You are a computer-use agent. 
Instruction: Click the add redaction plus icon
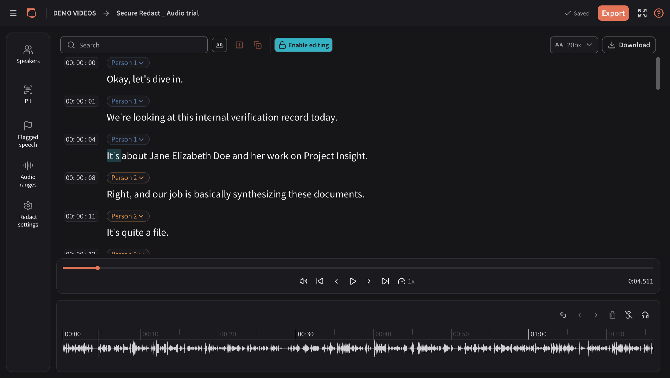(239, 45)
